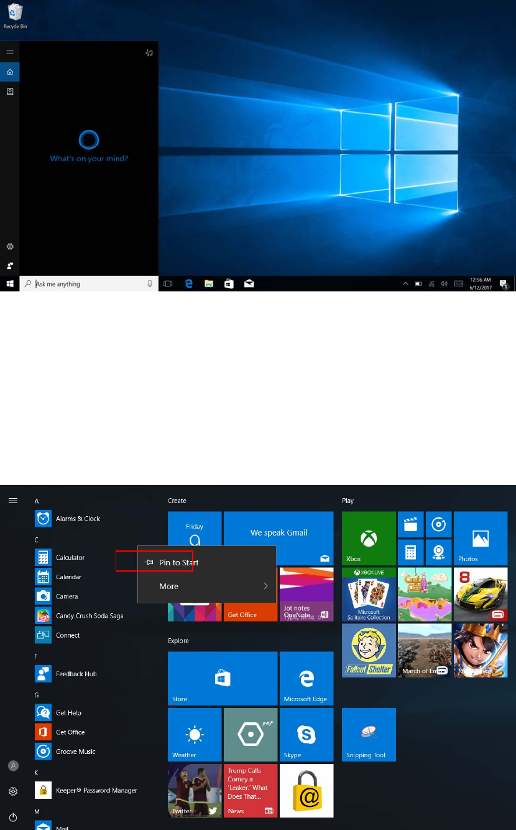
Task: Open the Skype tile
Action: tap(306, 734)
